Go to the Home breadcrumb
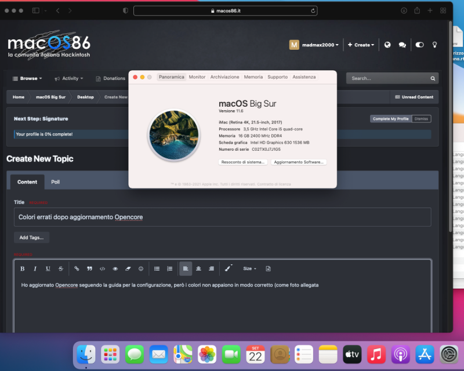Image resolution: width=464 pixels, height=371 pixels. click(x=19, y=97)
